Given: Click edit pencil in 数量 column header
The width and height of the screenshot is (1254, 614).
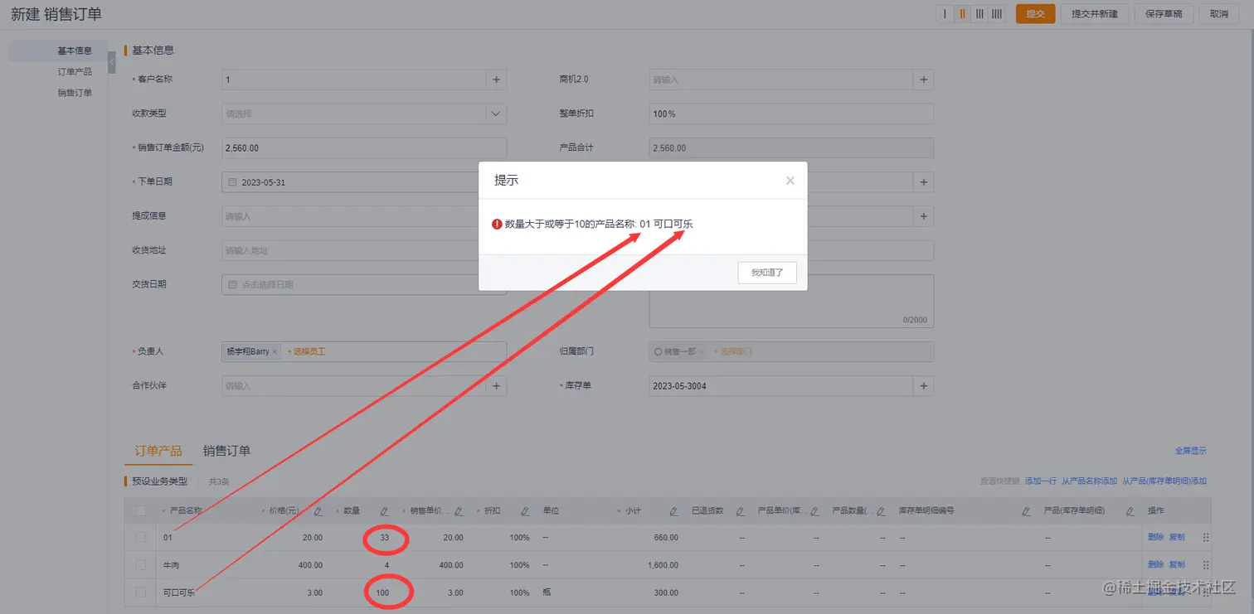Looking at the screenshot, I should point(384,511).
